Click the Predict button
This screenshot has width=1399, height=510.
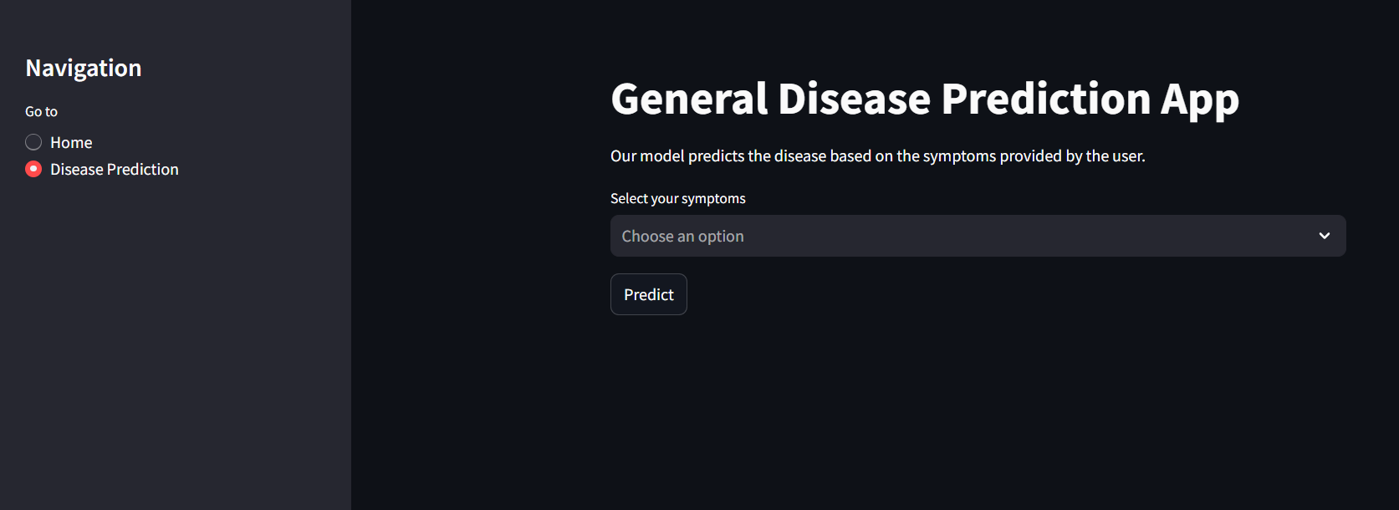(648, 293)
